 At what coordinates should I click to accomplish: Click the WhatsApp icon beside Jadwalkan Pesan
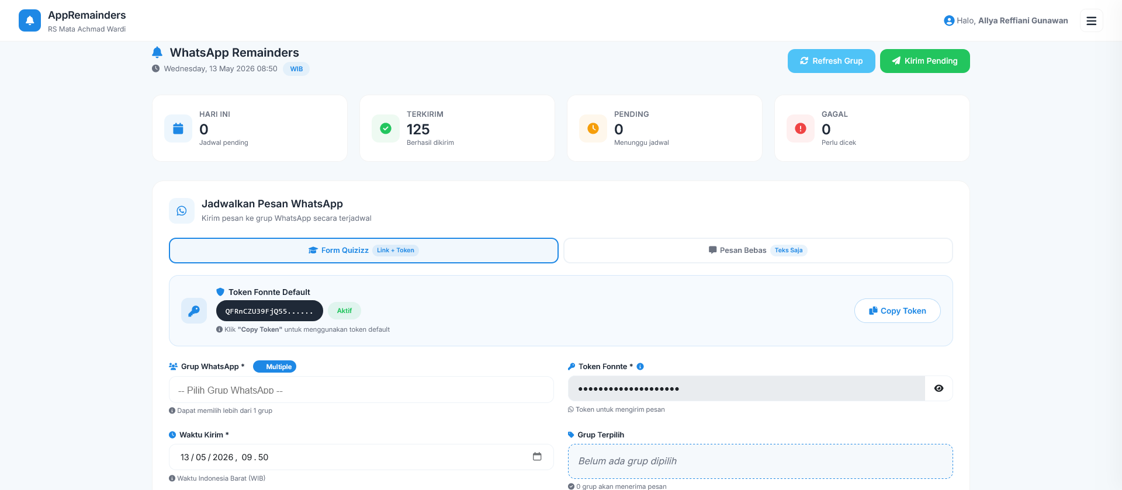coord(182,211)
